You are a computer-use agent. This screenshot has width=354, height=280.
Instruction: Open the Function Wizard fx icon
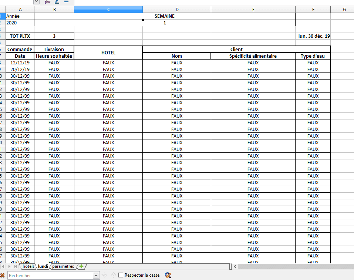point(47,2)
